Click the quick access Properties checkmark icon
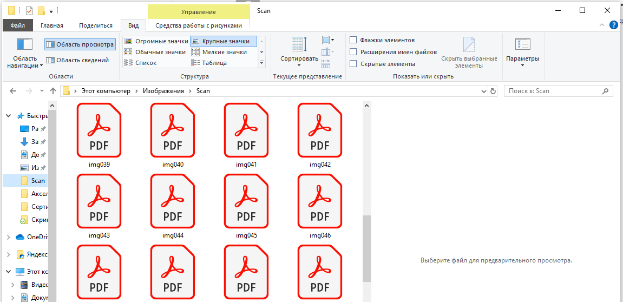This screenshot has width=623, height=302. pyautogui.click(x=29, y=11)
